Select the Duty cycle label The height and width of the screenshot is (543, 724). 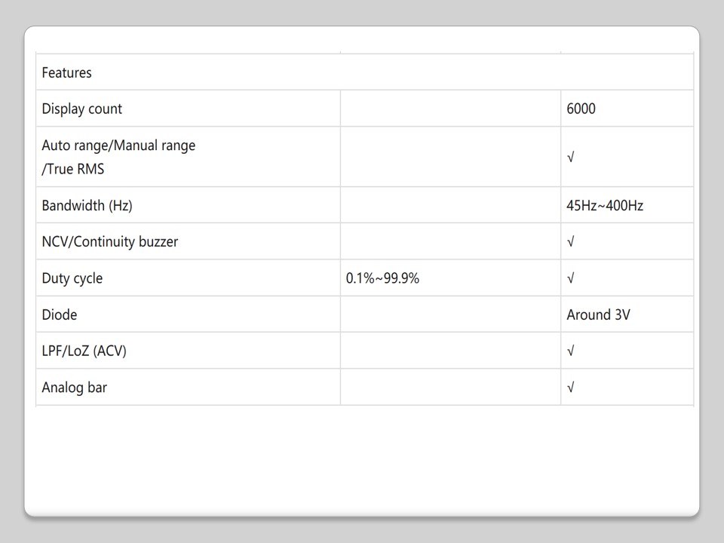(x=72, y=278)
